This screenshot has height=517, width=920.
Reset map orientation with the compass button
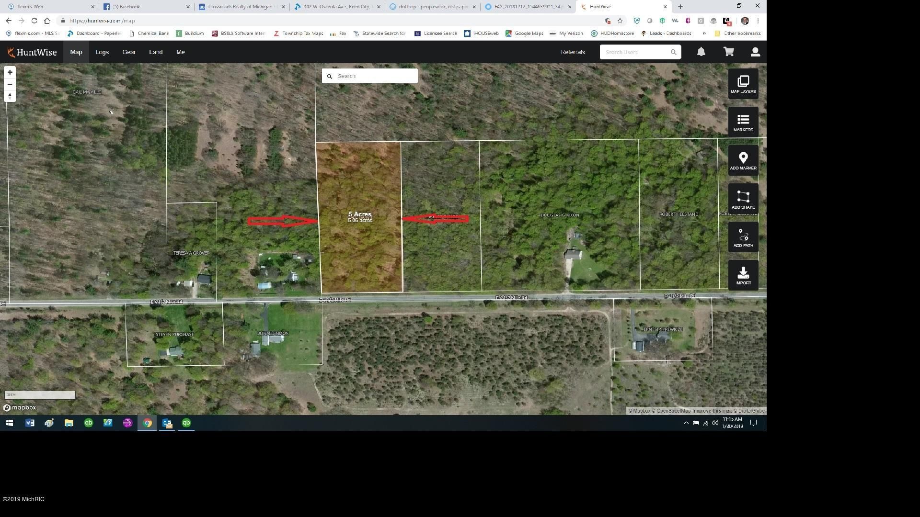coord(10,95)
